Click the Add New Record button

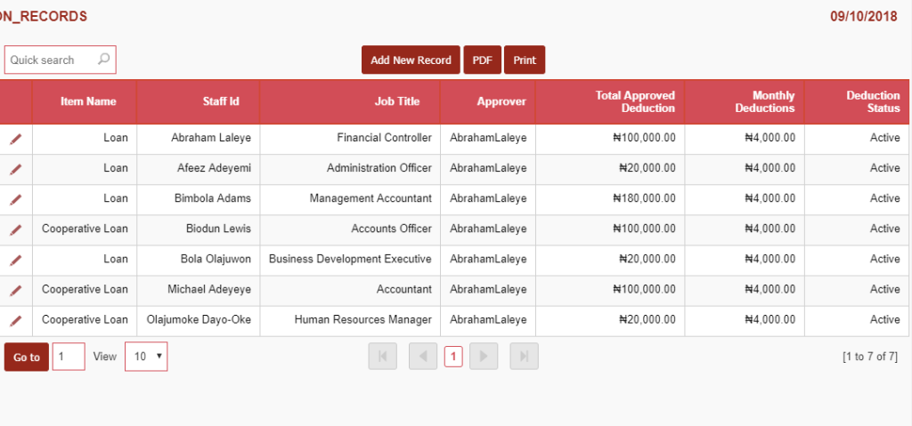click(x=411, y=60)
